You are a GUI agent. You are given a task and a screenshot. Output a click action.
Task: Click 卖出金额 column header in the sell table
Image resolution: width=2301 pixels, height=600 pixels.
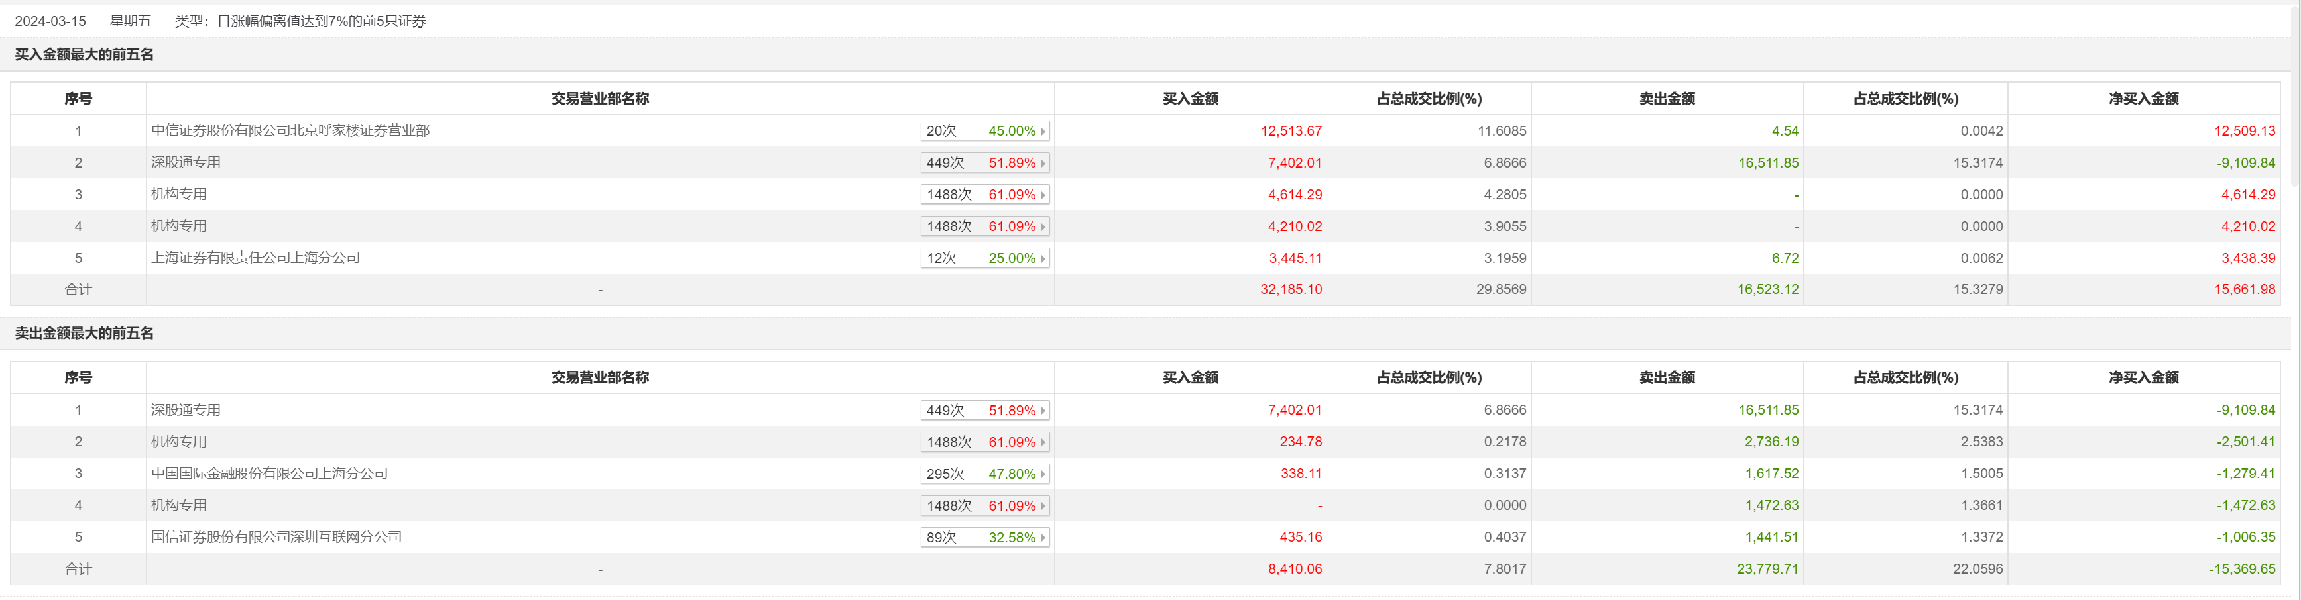[x=1666, y=377]
